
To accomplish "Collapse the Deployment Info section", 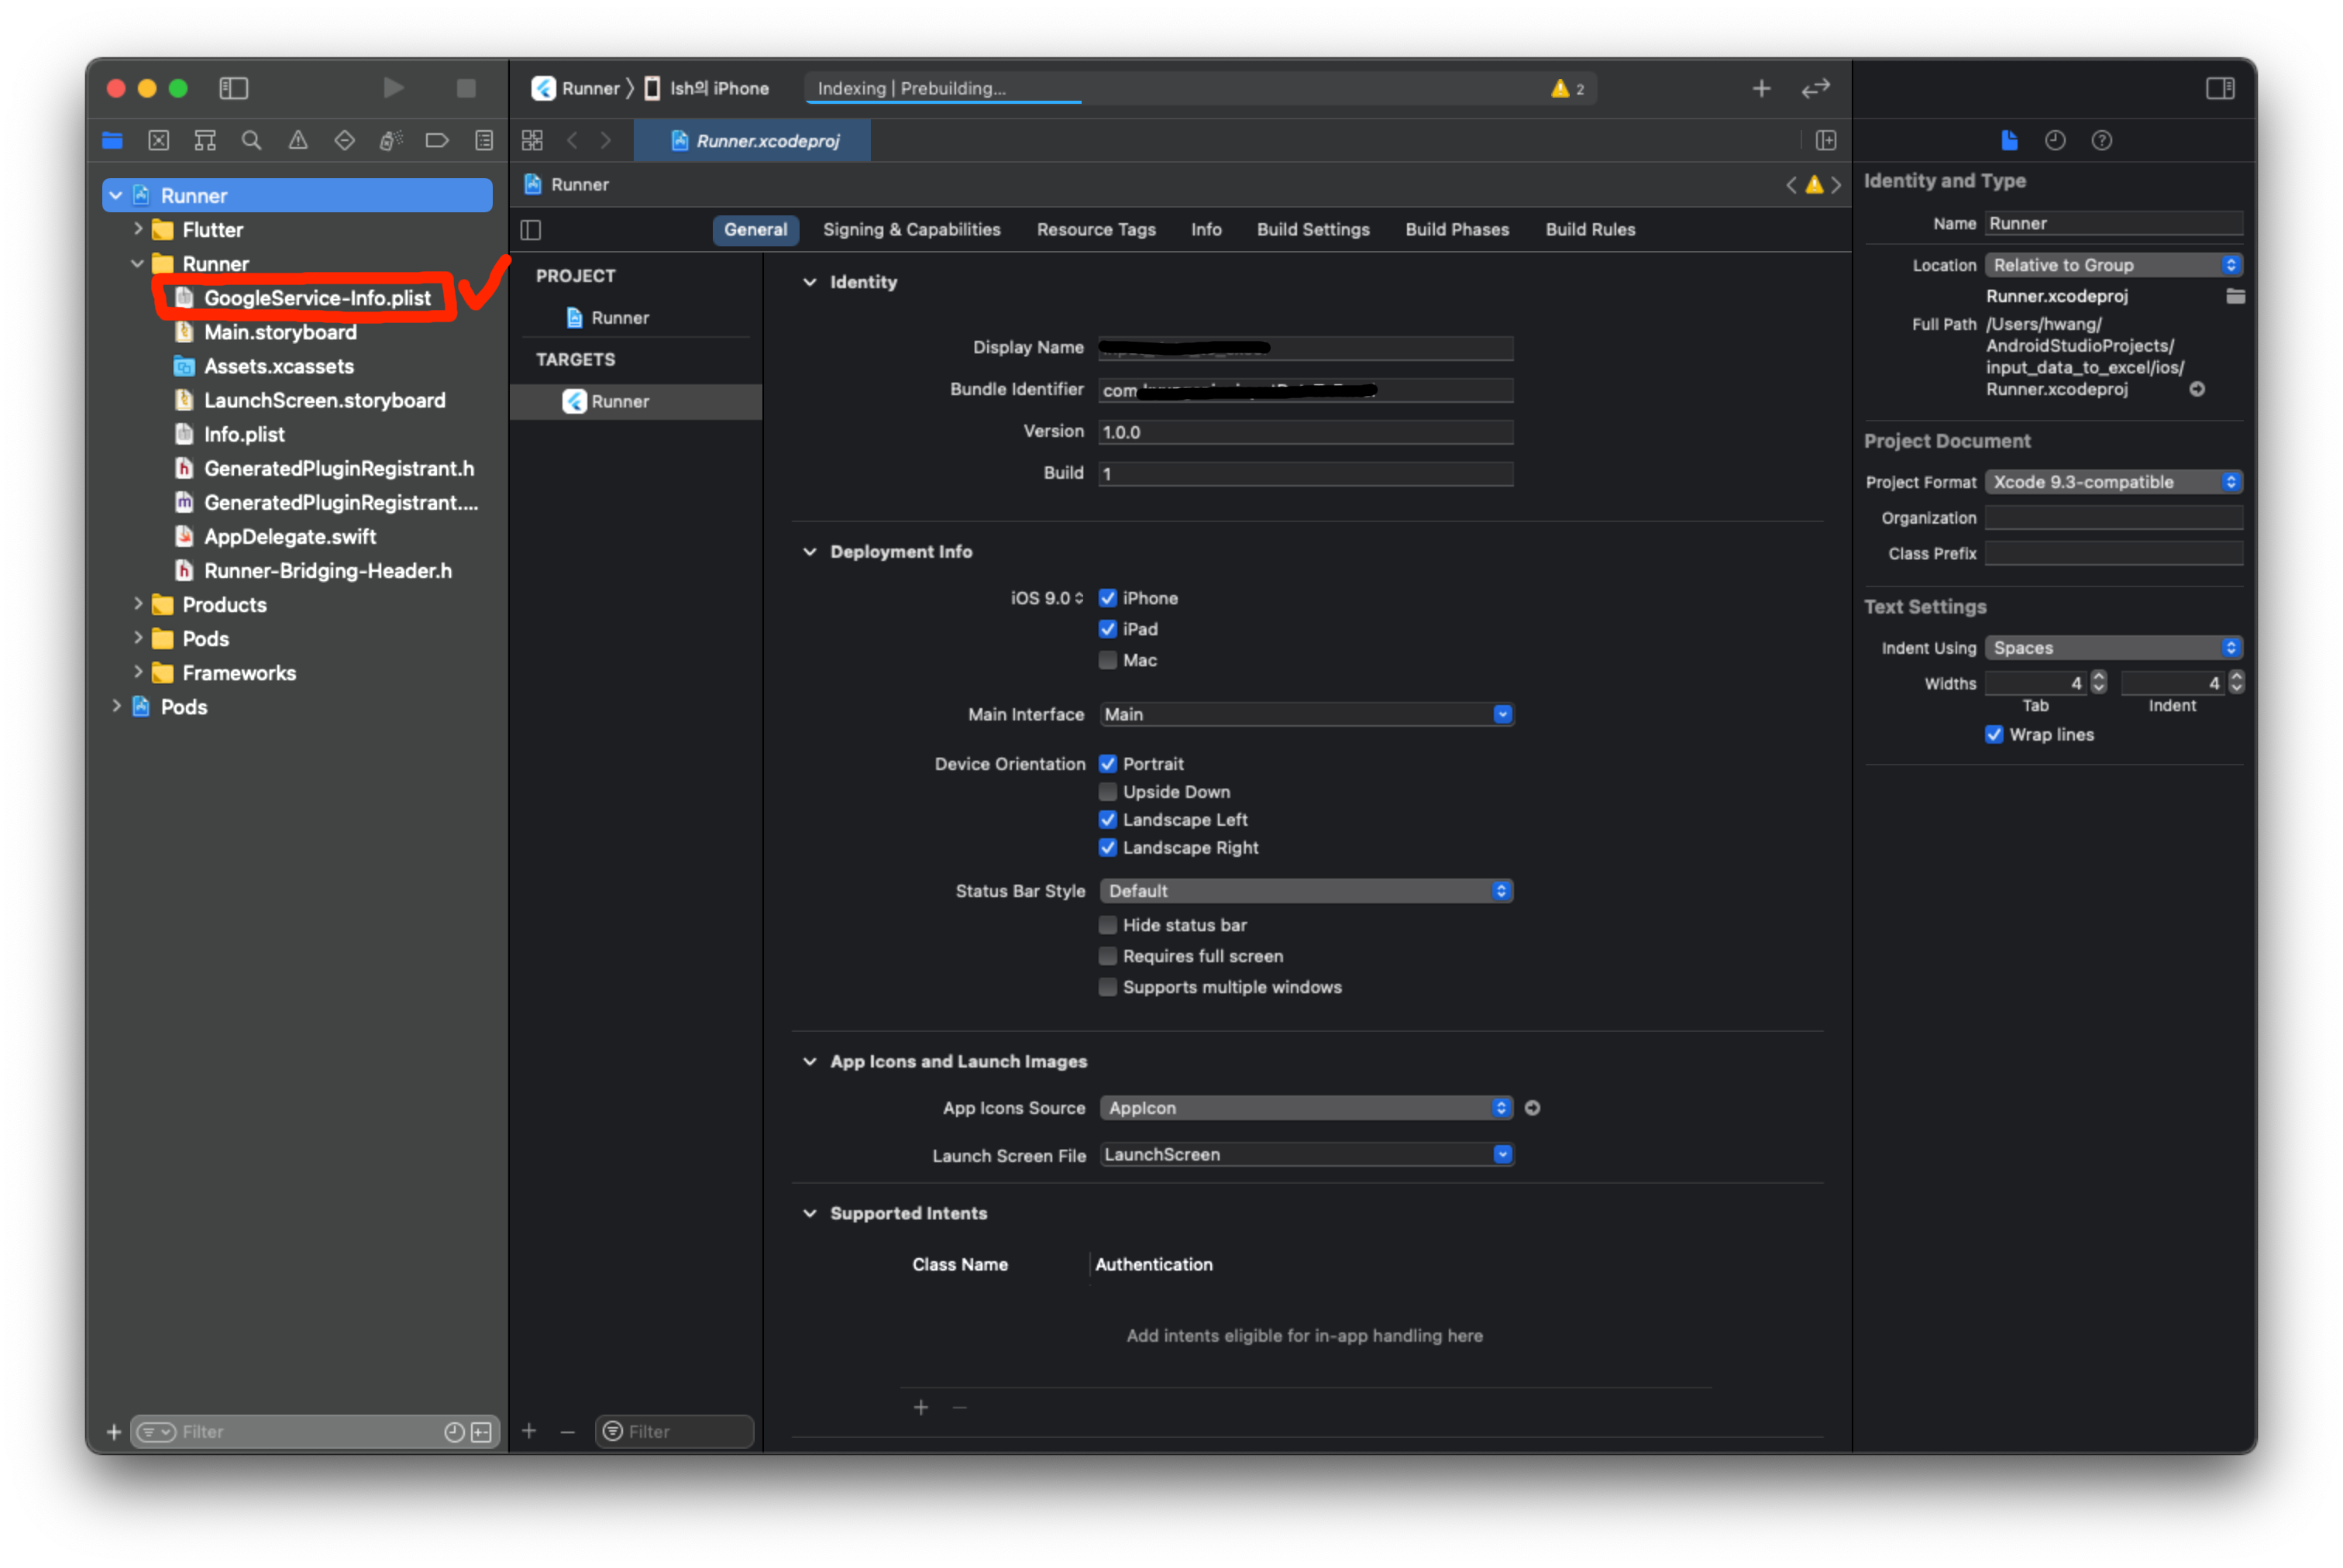I will 809,552.
